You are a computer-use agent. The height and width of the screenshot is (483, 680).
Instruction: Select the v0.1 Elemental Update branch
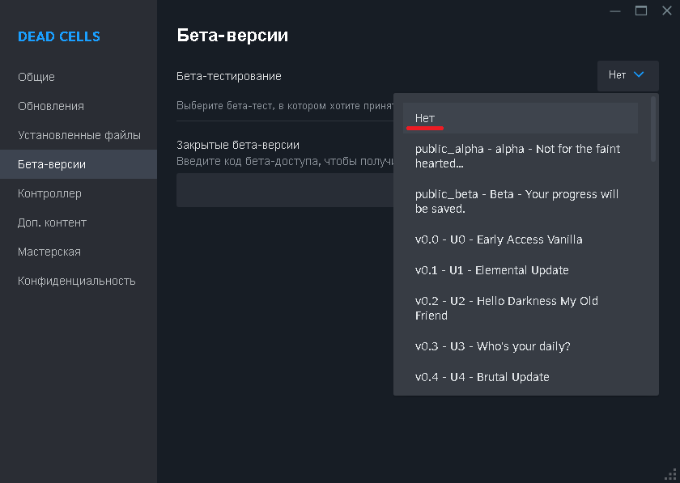[520, 270]
